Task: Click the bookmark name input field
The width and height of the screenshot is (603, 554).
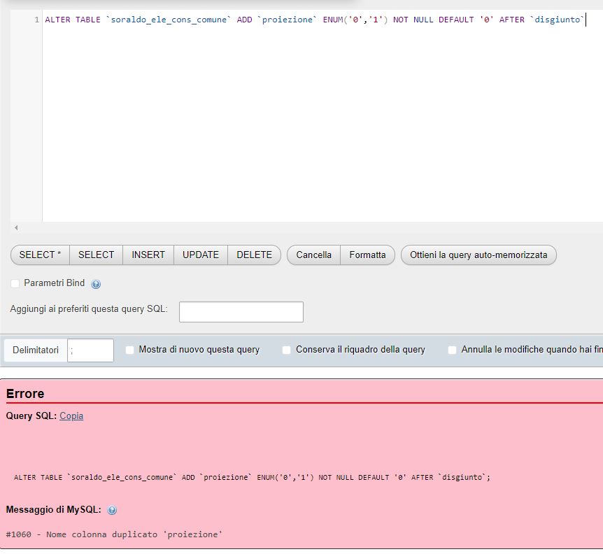Action: click(x=241, y=312)
